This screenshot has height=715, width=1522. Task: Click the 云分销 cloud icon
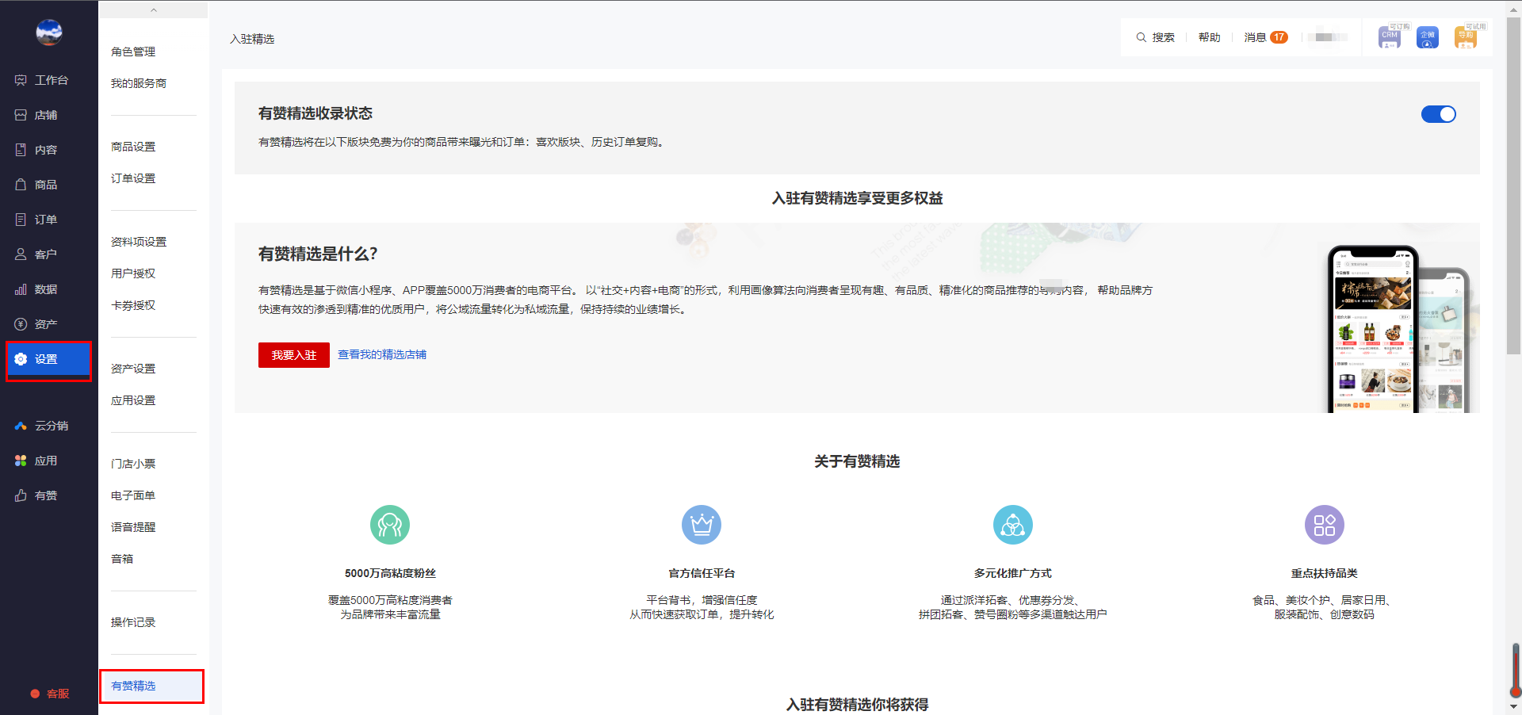[21, 426]
